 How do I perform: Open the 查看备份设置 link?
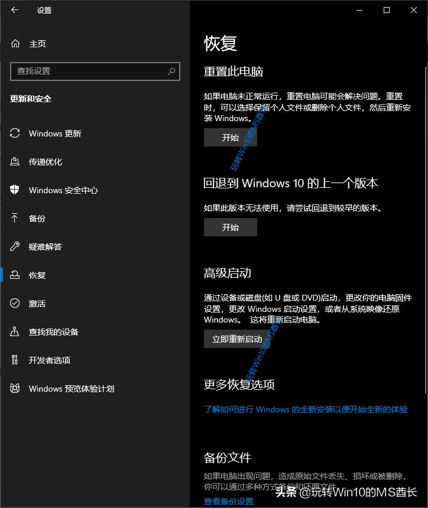[x=229, y=502]
